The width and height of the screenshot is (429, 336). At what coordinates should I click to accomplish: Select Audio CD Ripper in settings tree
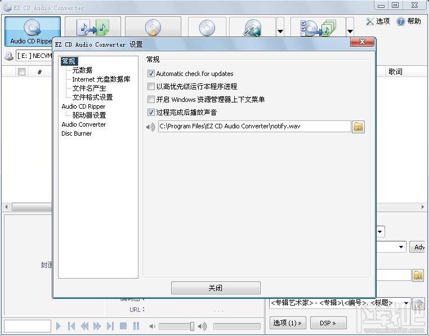click(83, 106)
